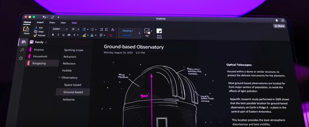
Task: Open the bullet list style arrow
Action: point(87,30)
